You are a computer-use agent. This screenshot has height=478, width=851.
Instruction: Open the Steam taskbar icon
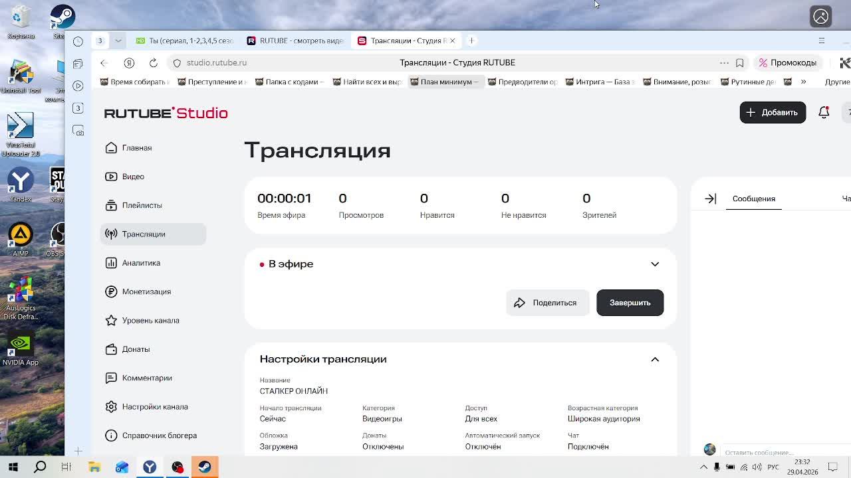click(x=205, y=467)
